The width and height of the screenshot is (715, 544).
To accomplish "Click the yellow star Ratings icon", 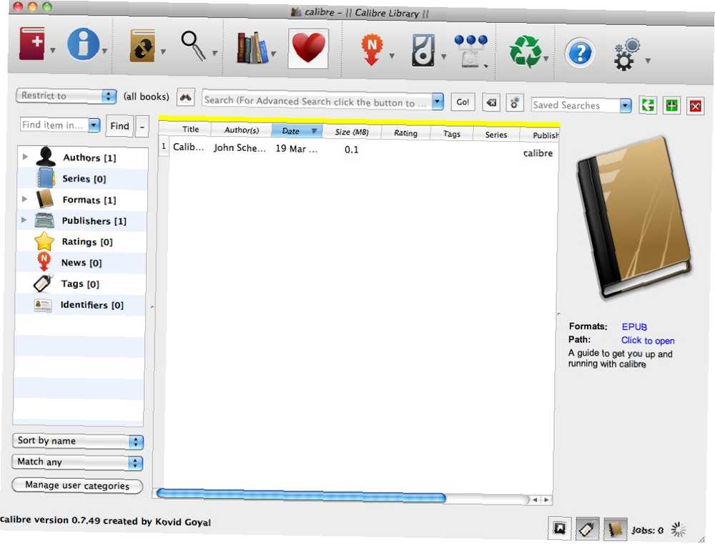I will [44, 241].
